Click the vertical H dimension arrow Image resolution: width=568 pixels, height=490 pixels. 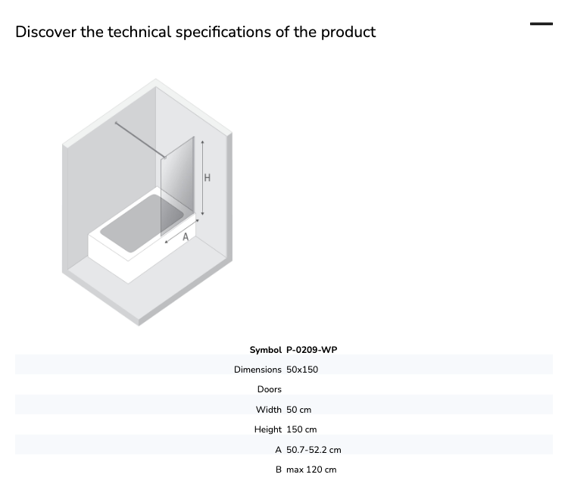pos(202,178)
